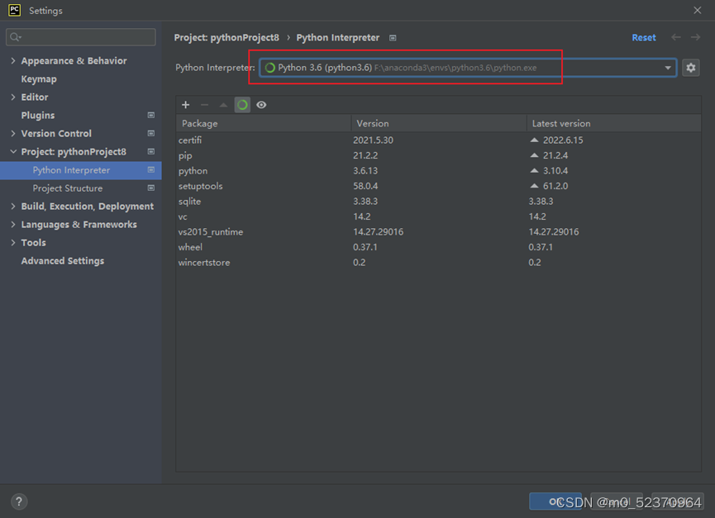Toggle show early releases eye icon

coord(261,105)
